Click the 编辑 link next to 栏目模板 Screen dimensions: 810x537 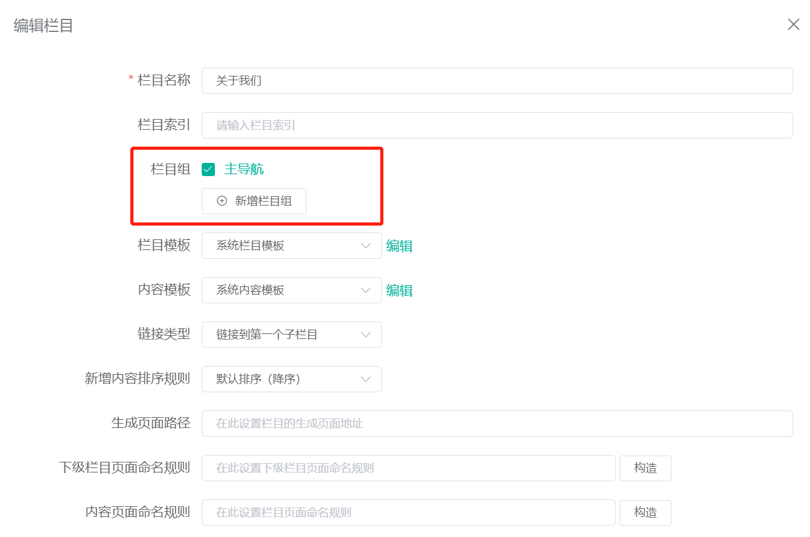pos(400,246)
